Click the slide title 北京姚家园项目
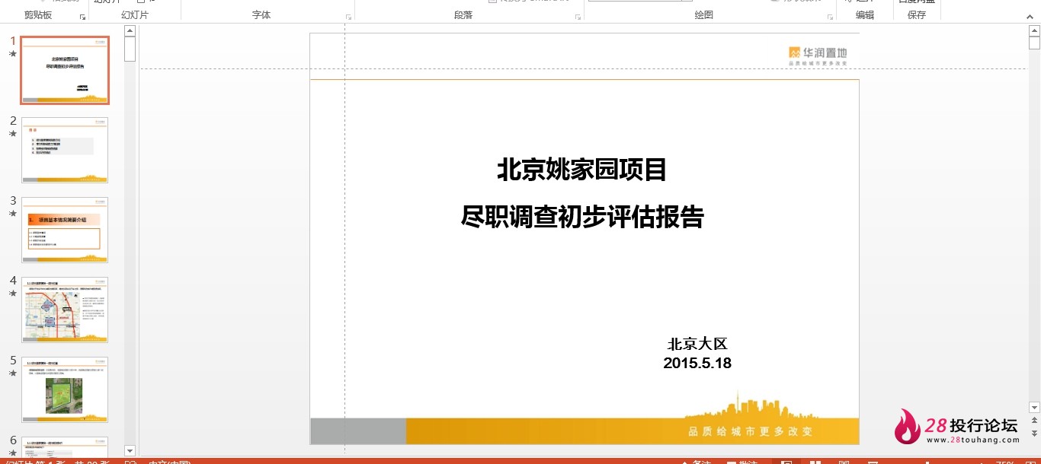Screen dimensions: 1041x464 582,170
